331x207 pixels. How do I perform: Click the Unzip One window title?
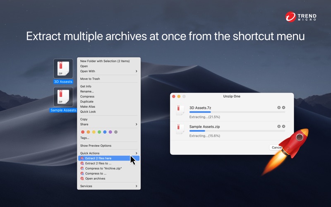coord(232,96)
